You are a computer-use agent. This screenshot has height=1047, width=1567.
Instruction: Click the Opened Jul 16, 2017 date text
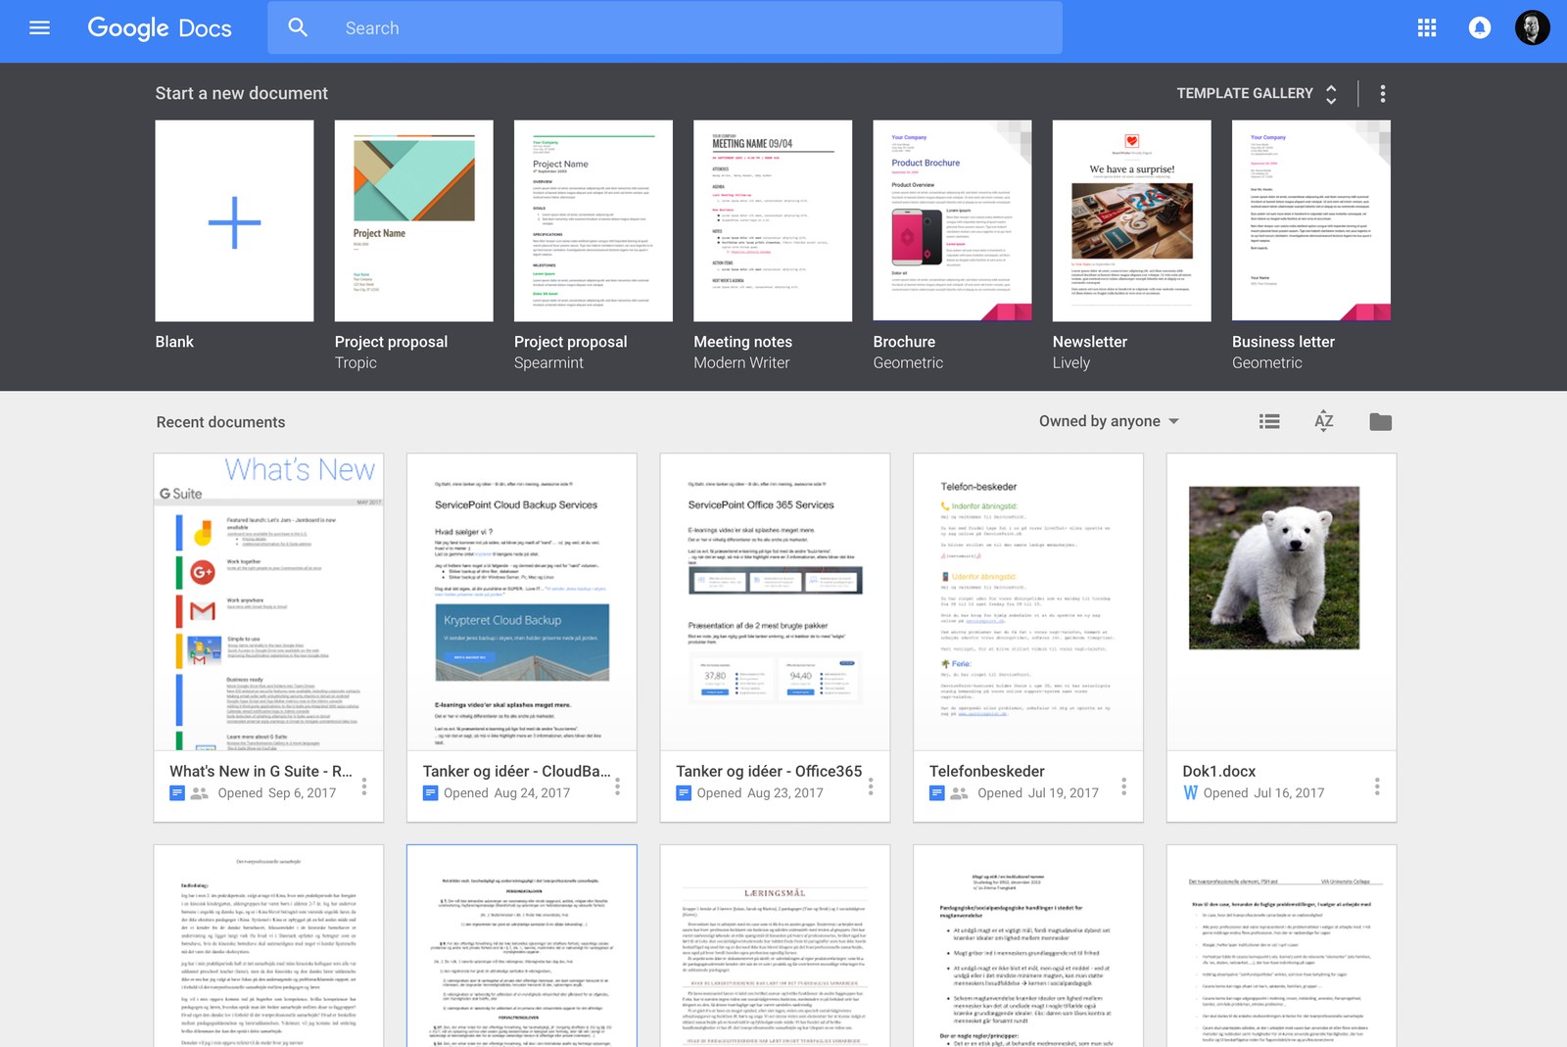pos(1263,793)
